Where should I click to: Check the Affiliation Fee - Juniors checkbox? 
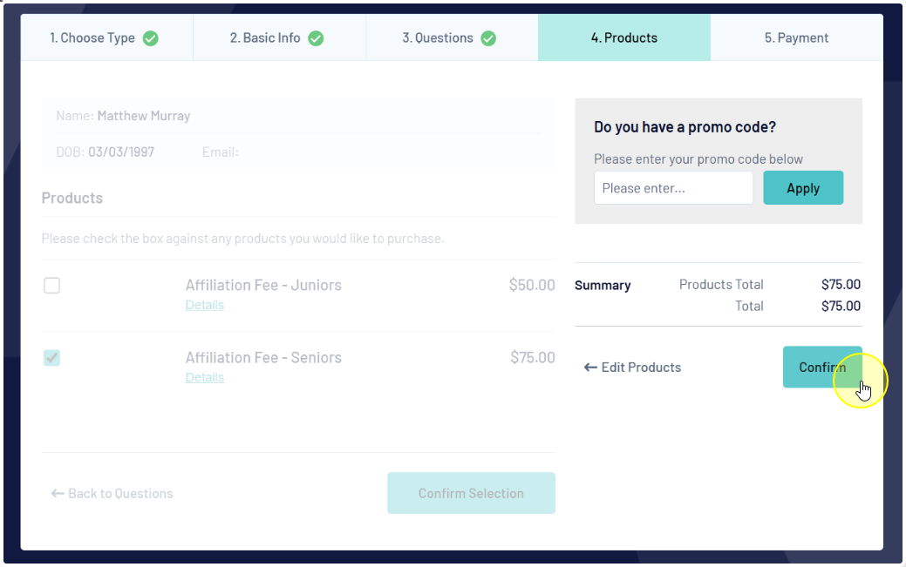click(52, 285)
